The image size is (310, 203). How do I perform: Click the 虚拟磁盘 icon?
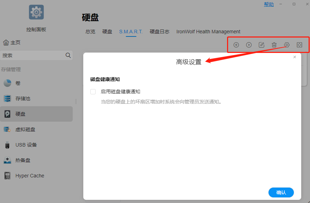(7, 129)
